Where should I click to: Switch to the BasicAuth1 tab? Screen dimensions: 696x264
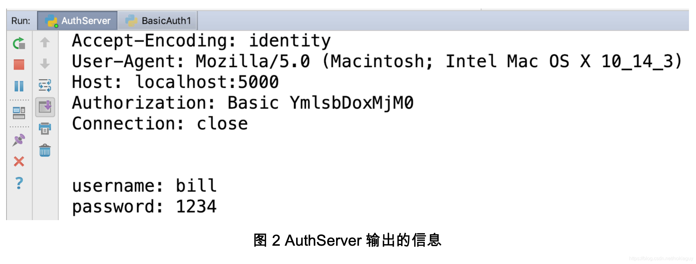pos(166,21)
